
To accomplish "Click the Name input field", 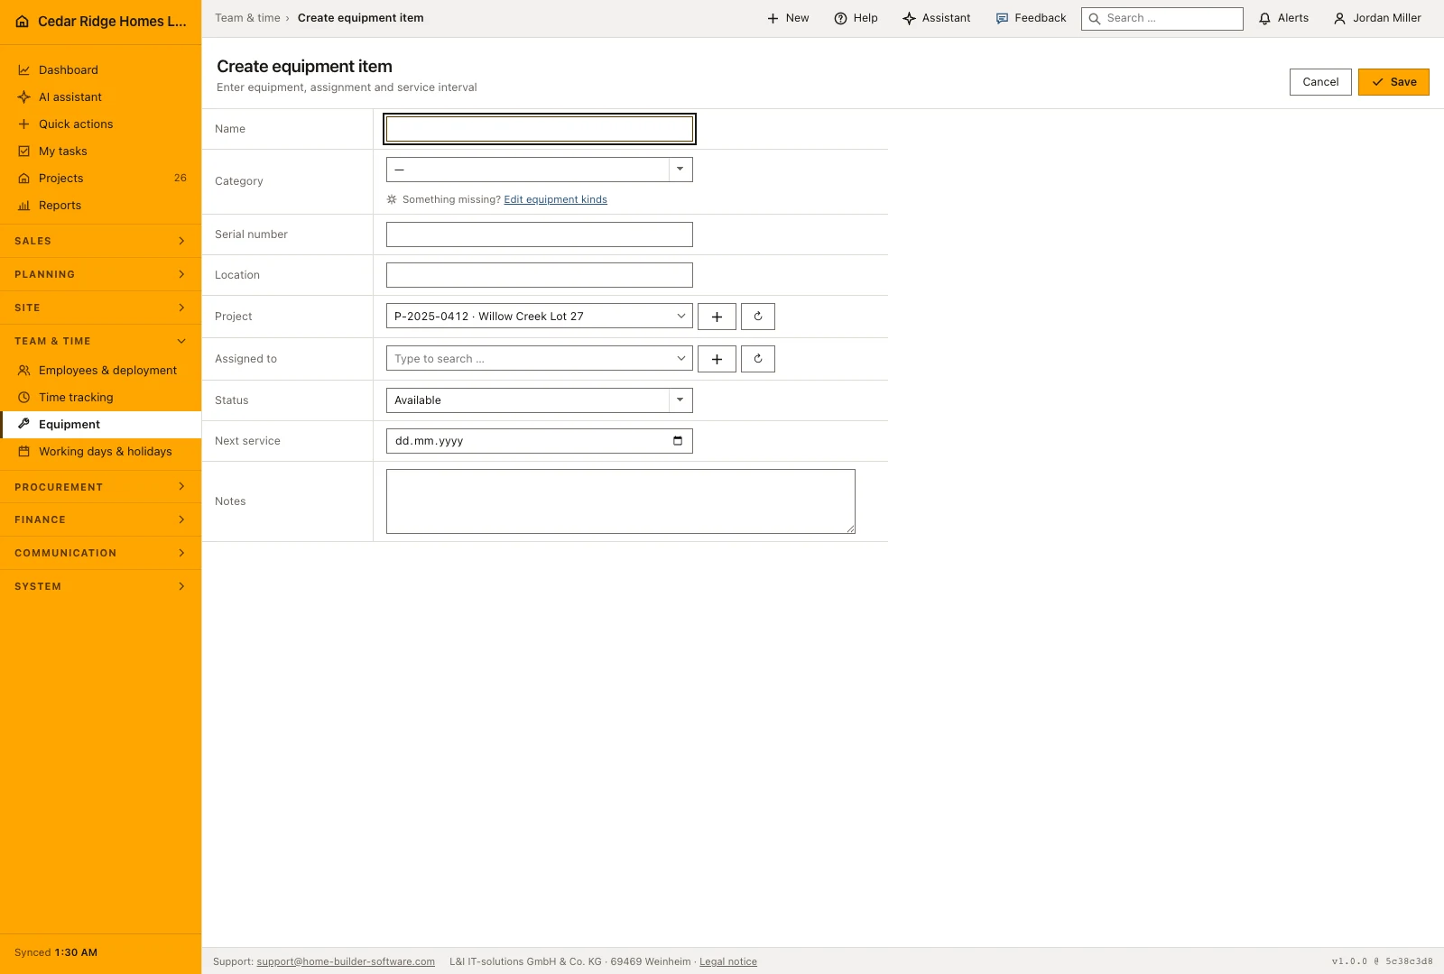I will [x=540, y=129].
